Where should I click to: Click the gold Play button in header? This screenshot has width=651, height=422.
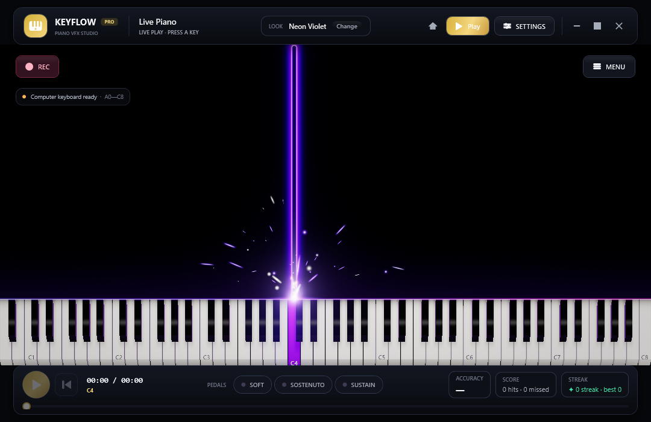point(468,26)
